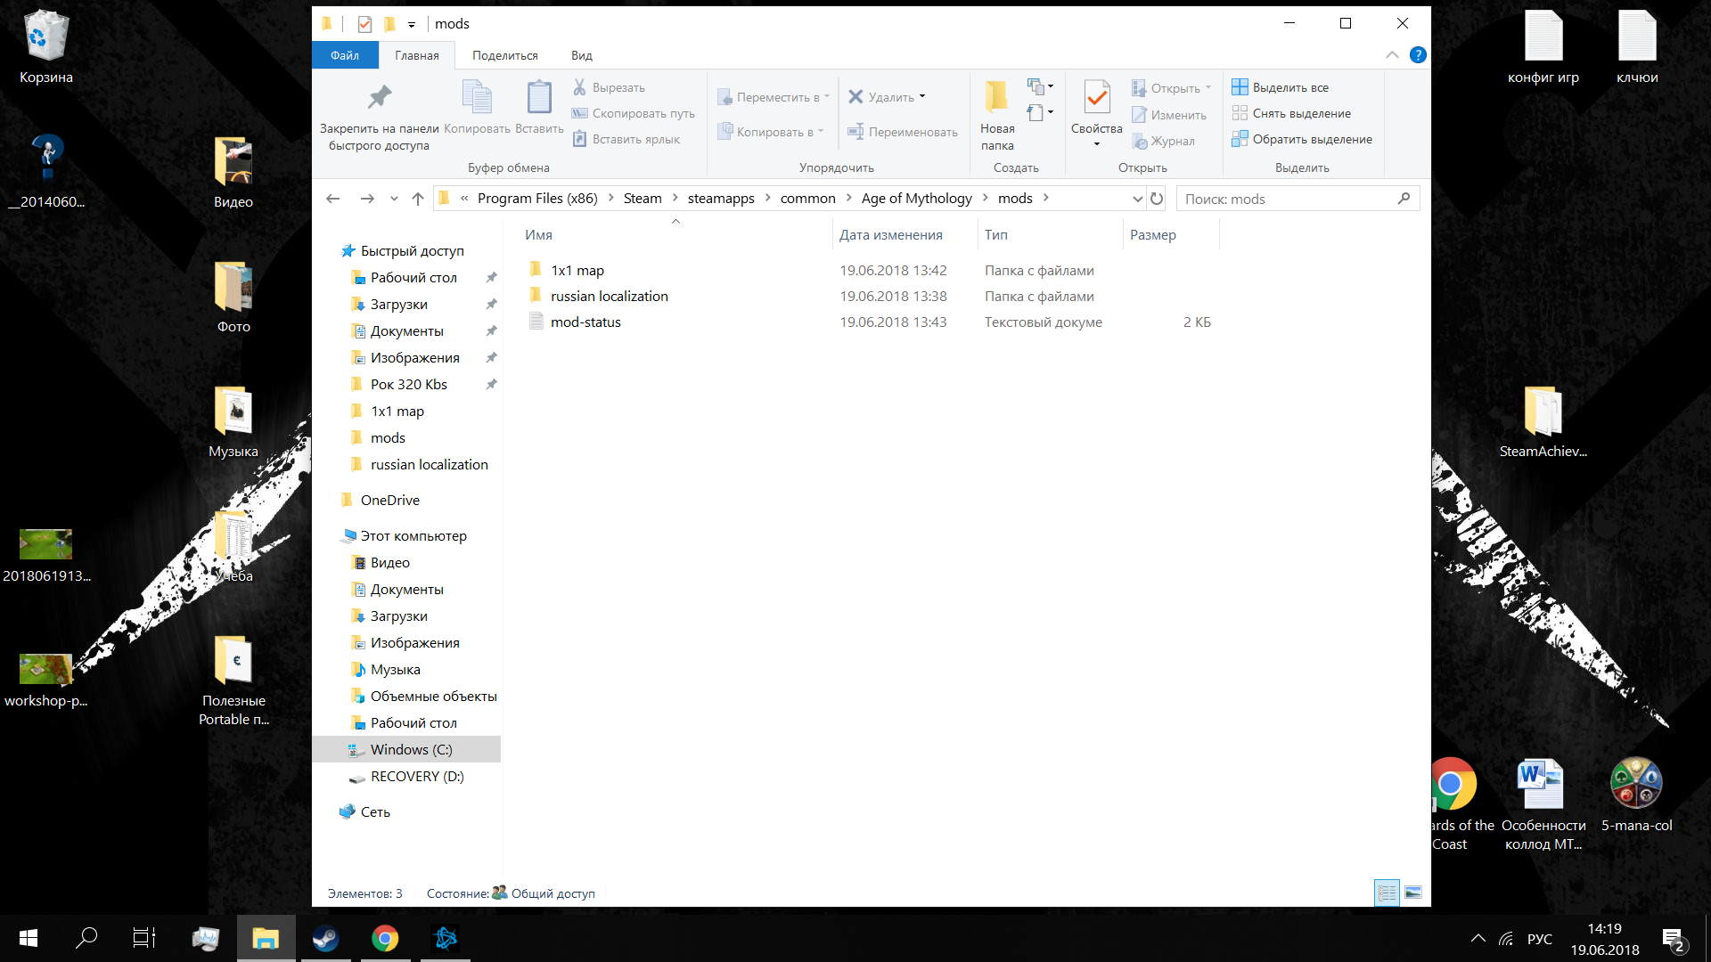This screenshot has height=962, width=1711.
Task: Open Рок 320 Kbs quick access folder
Action: [x=409, y=384]
